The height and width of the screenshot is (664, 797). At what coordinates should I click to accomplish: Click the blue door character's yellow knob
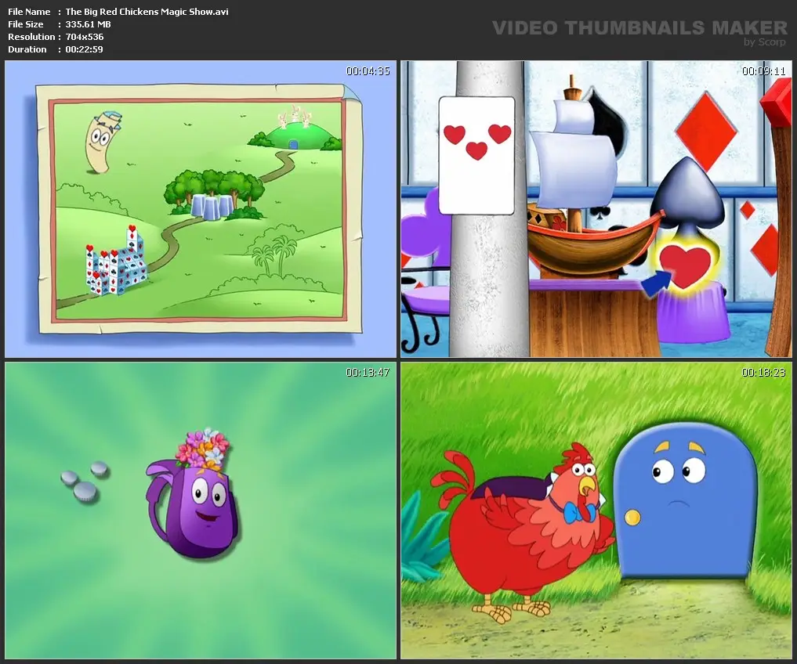point(632,518)
